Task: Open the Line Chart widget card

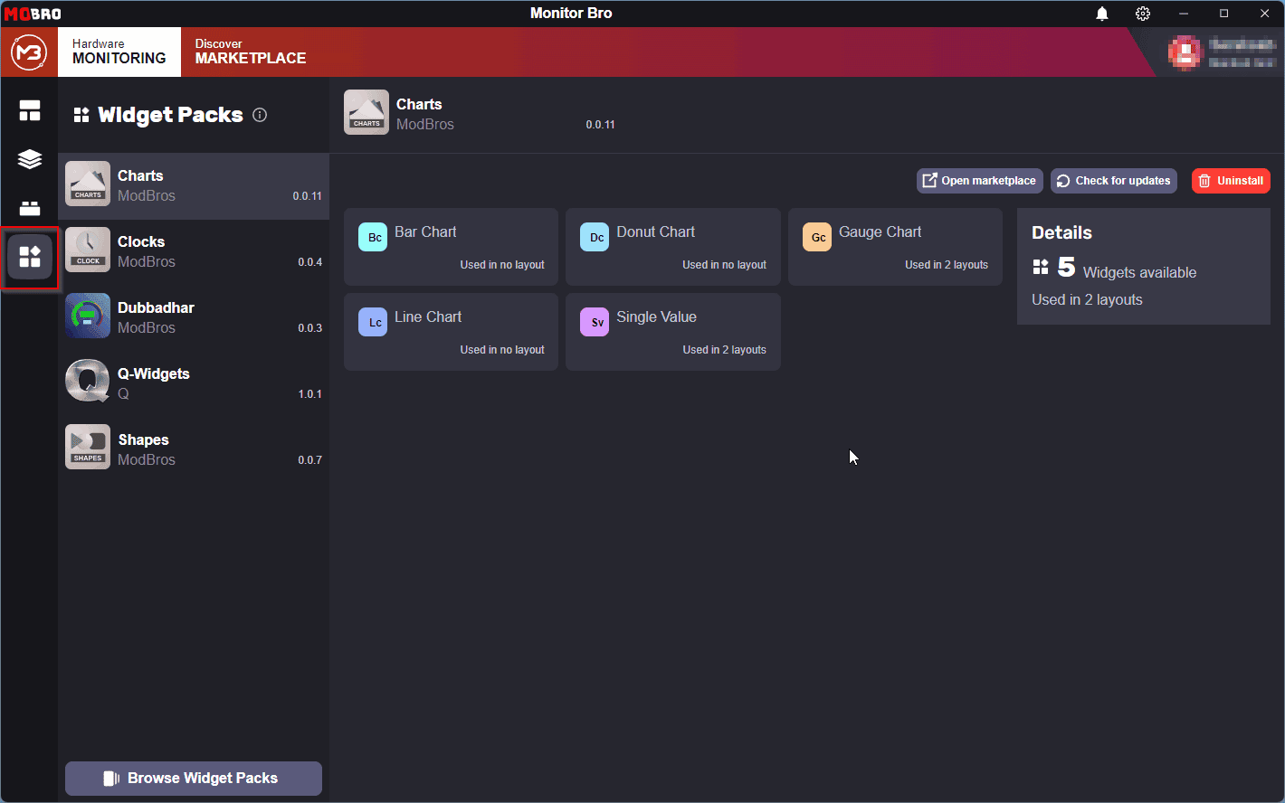Action: point(451,332)
